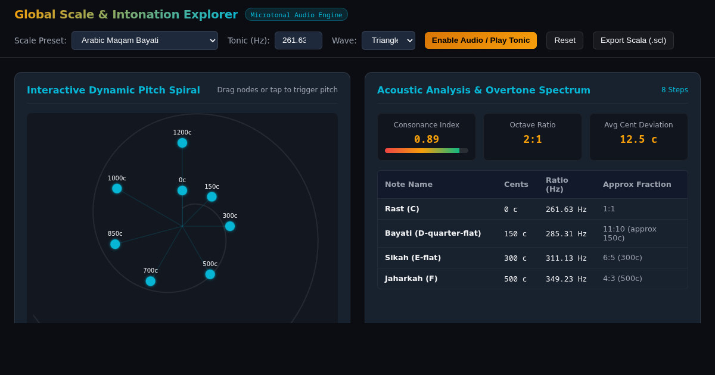The height and width of the screenshot is (375, 715).
Task: Open the Scale Preset dropdown
Action: [x=145, y=40]
